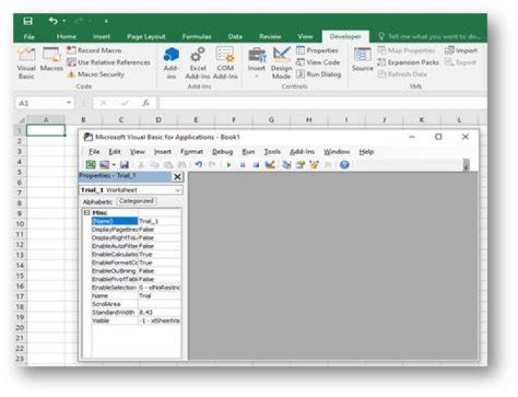The image size is (518, 397).
Task: Click XML Import
Action: point(461,50)
